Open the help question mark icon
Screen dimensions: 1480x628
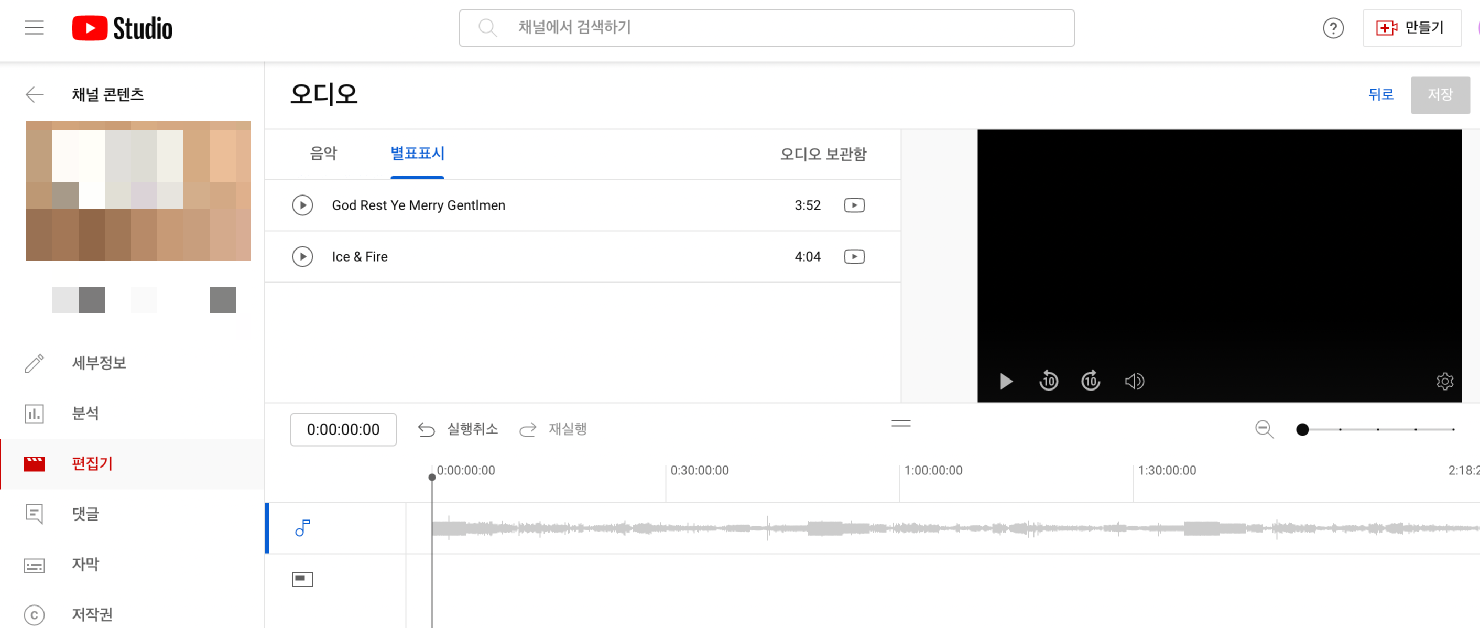pyautogui.click(x=1333, y=28)
